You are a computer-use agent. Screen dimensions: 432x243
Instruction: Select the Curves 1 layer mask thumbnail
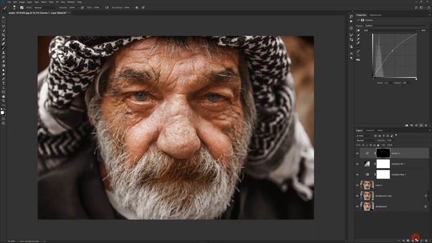coord(383,153)
